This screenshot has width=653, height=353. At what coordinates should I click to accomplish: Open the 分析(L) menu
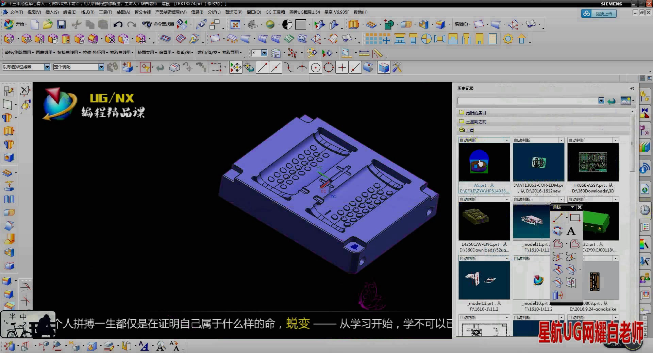[x=214, y=12]
